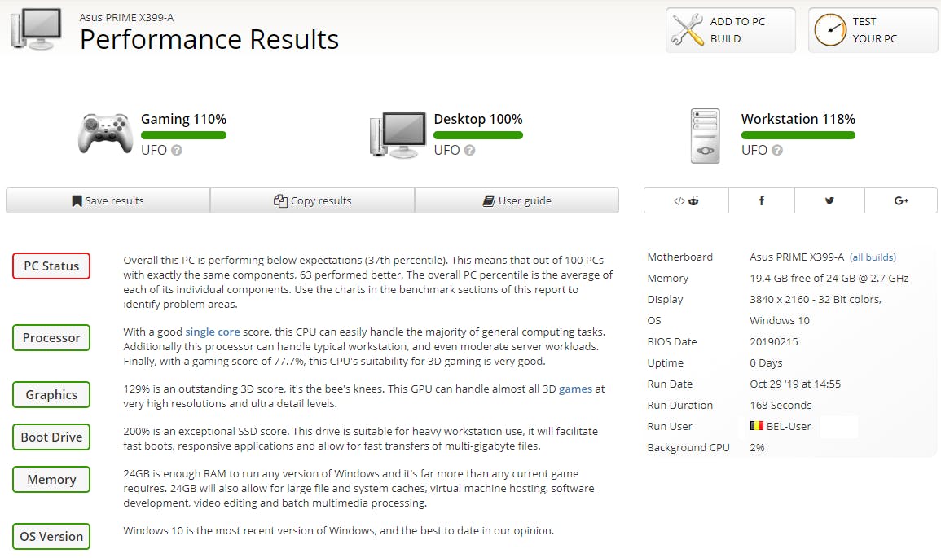
Task: Click the wrench and screwdriver build icon
Action: pyautogui.click(x=687, y=29)
